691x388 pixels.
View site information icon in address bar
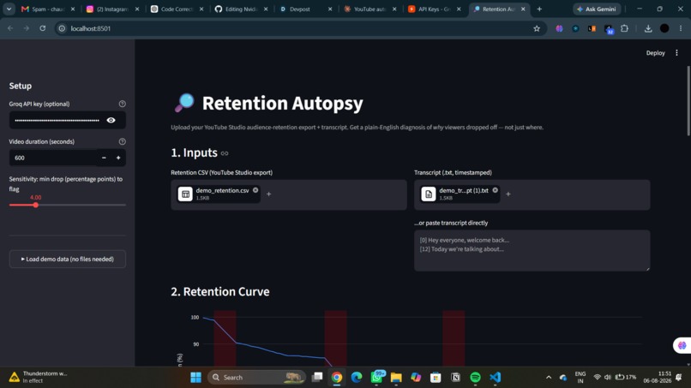tap(62, 28)
